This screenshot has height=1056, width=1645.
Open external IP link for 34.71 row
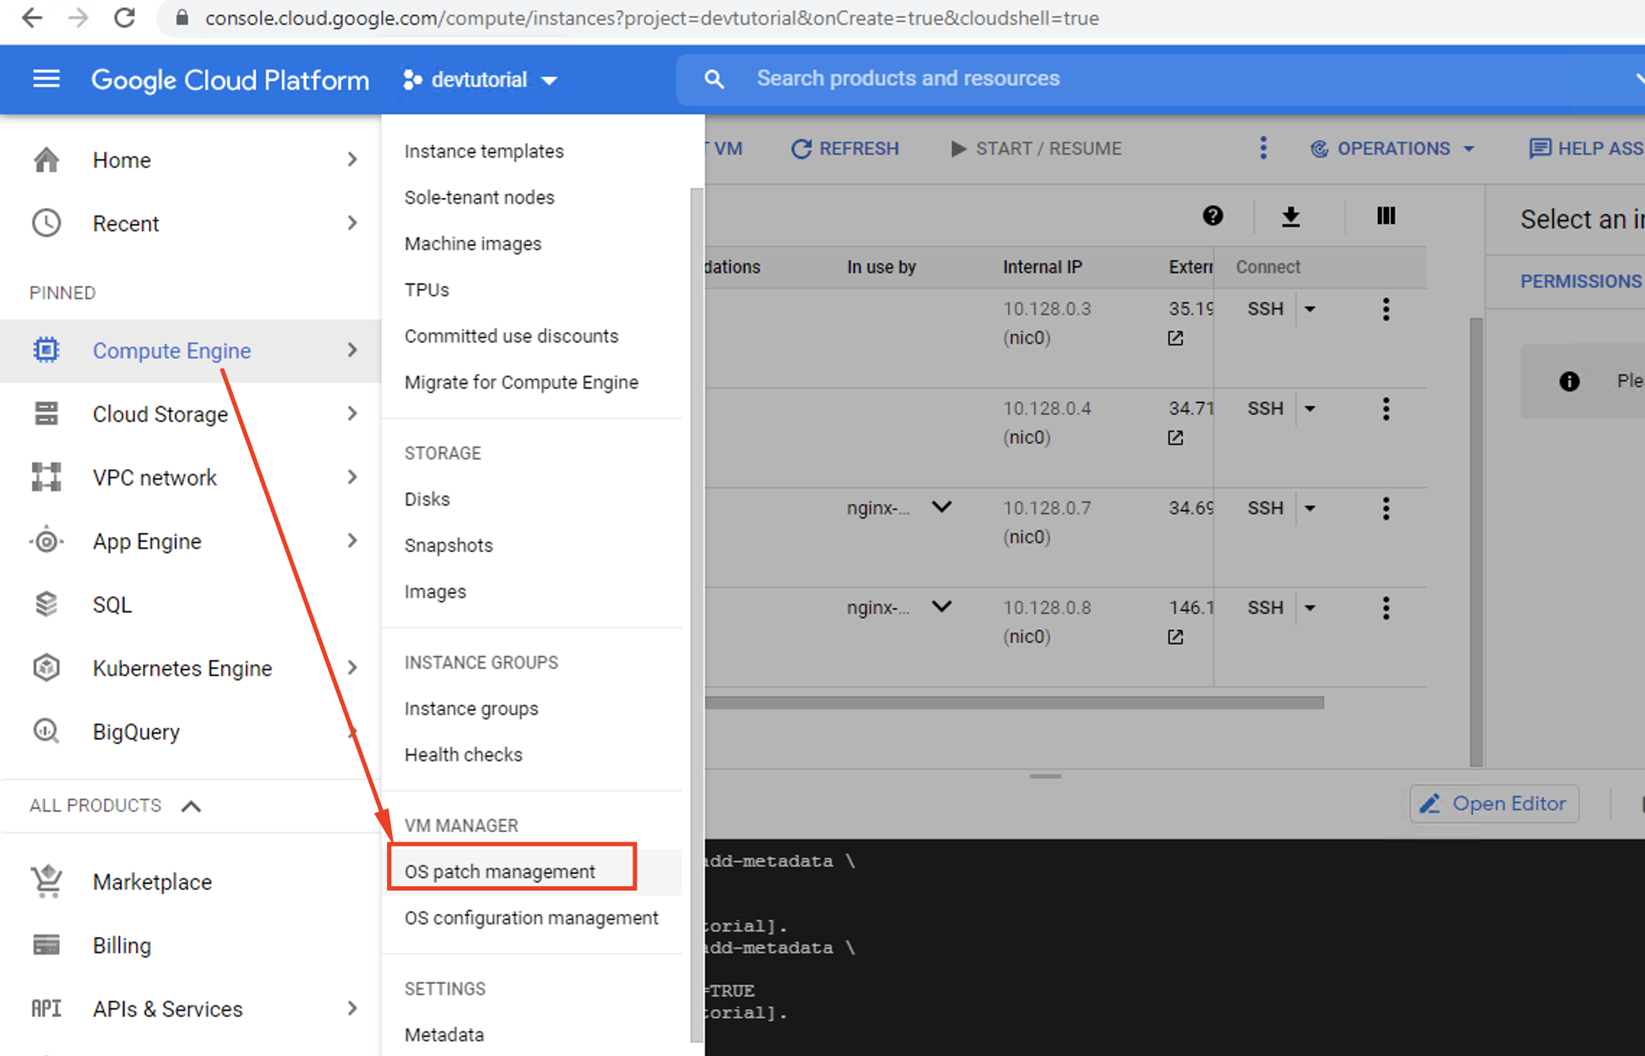tap(1176, 438)
